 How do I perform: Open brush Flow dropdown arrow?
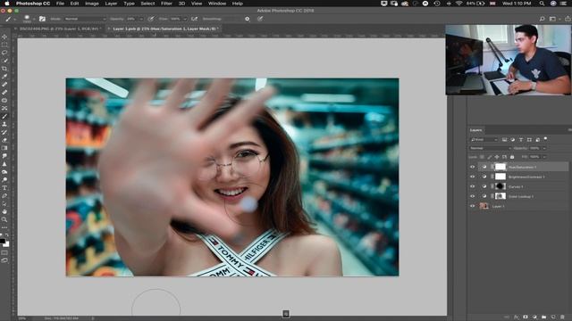(185, 19)
